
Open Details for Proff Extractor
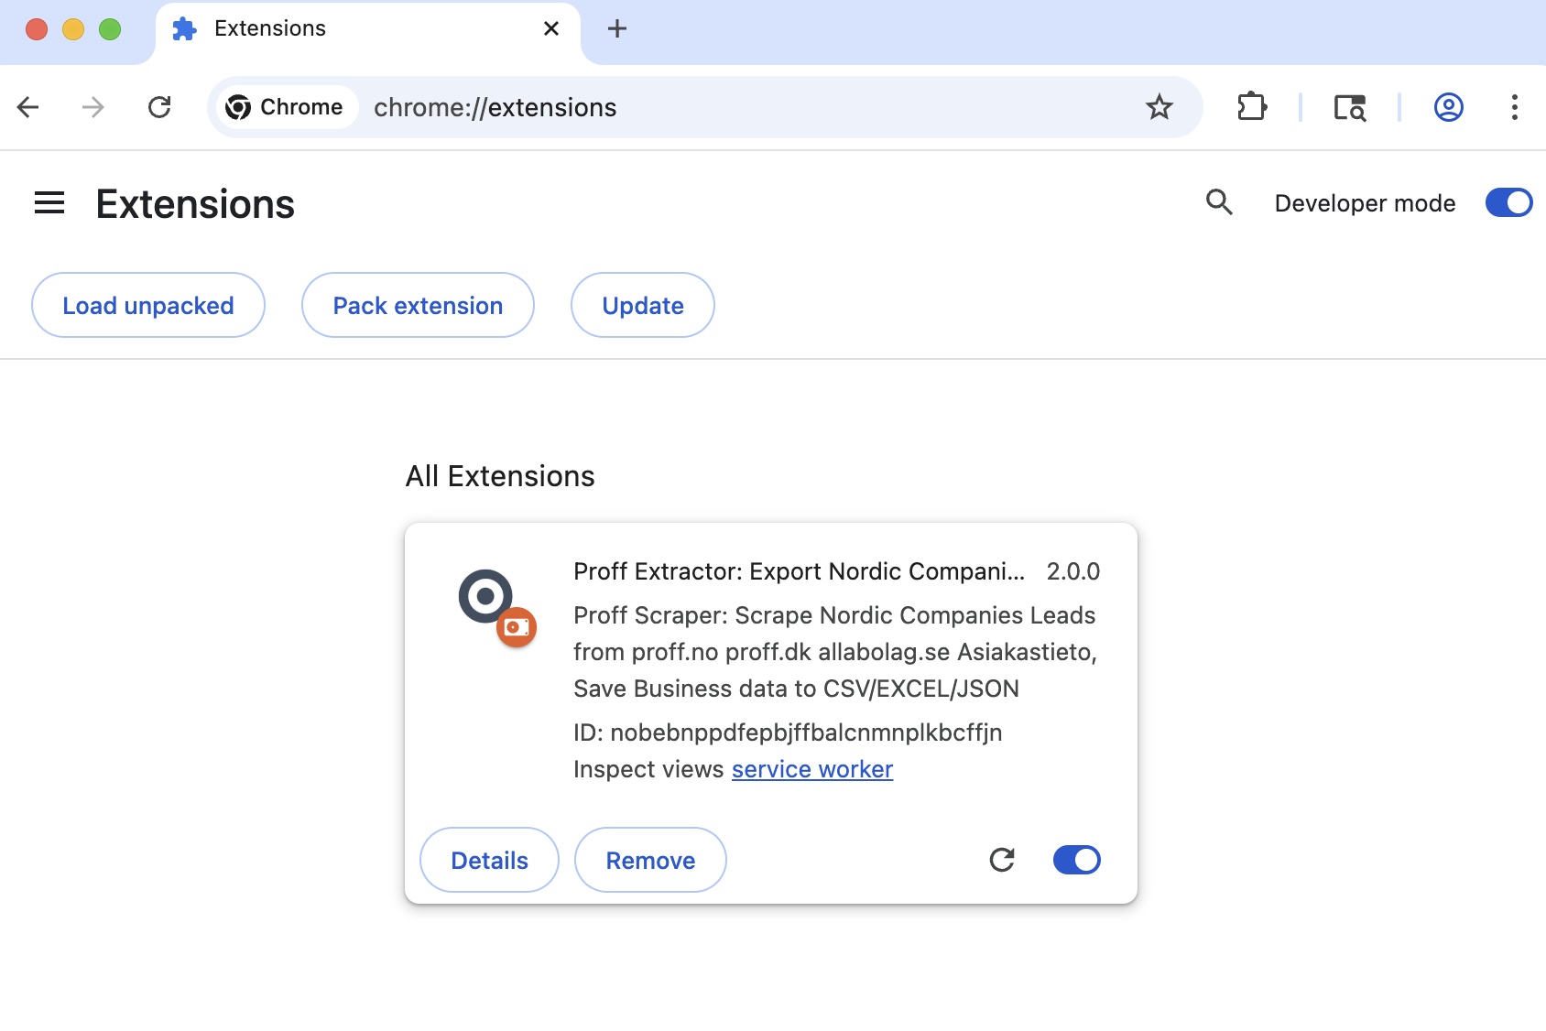488,860
